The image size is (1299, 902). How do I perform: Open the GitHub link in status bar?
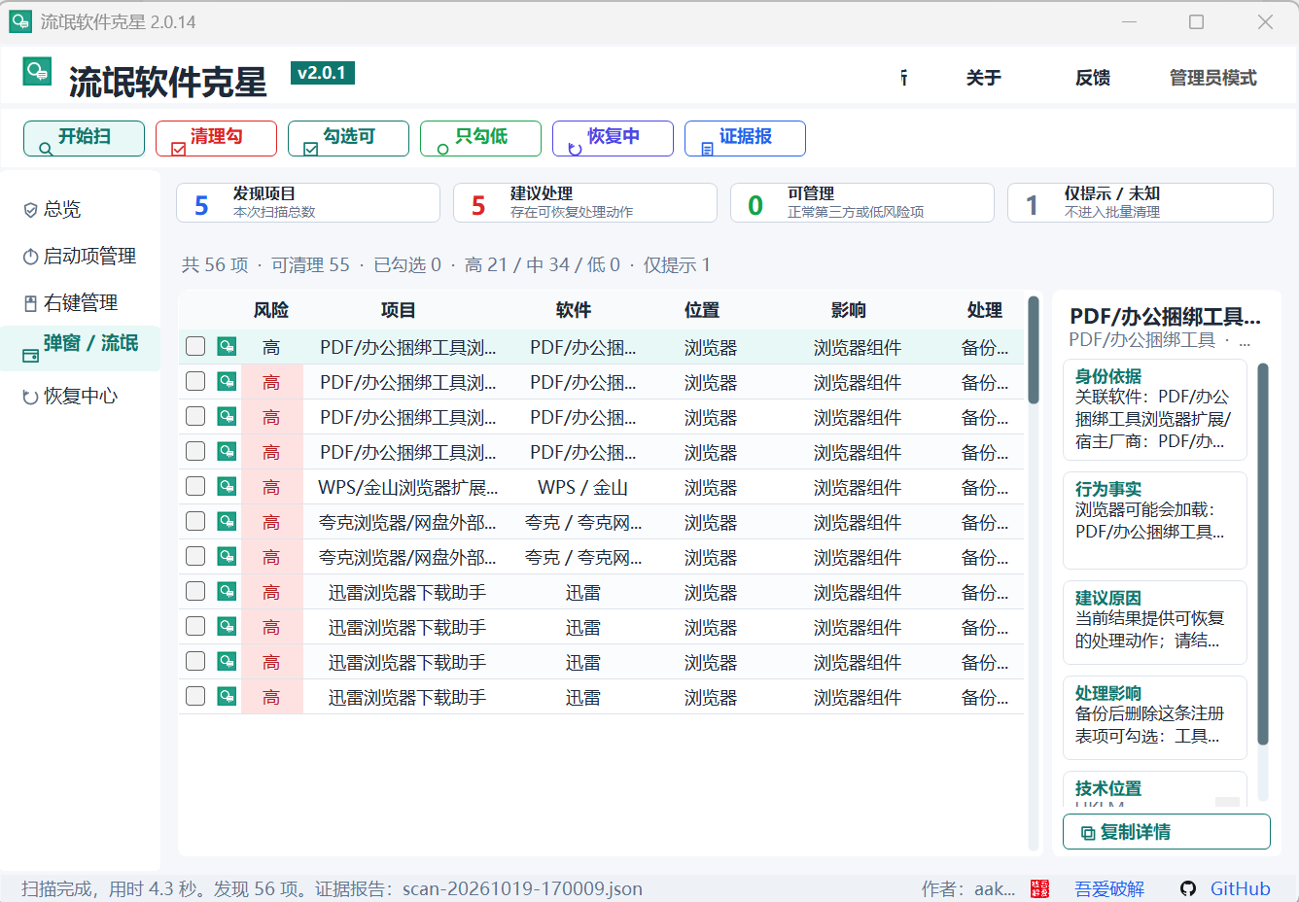click(1240, 888)
